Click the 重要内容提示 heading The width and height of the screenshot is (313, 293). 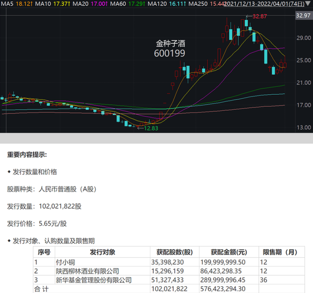(x=27, y=154)
